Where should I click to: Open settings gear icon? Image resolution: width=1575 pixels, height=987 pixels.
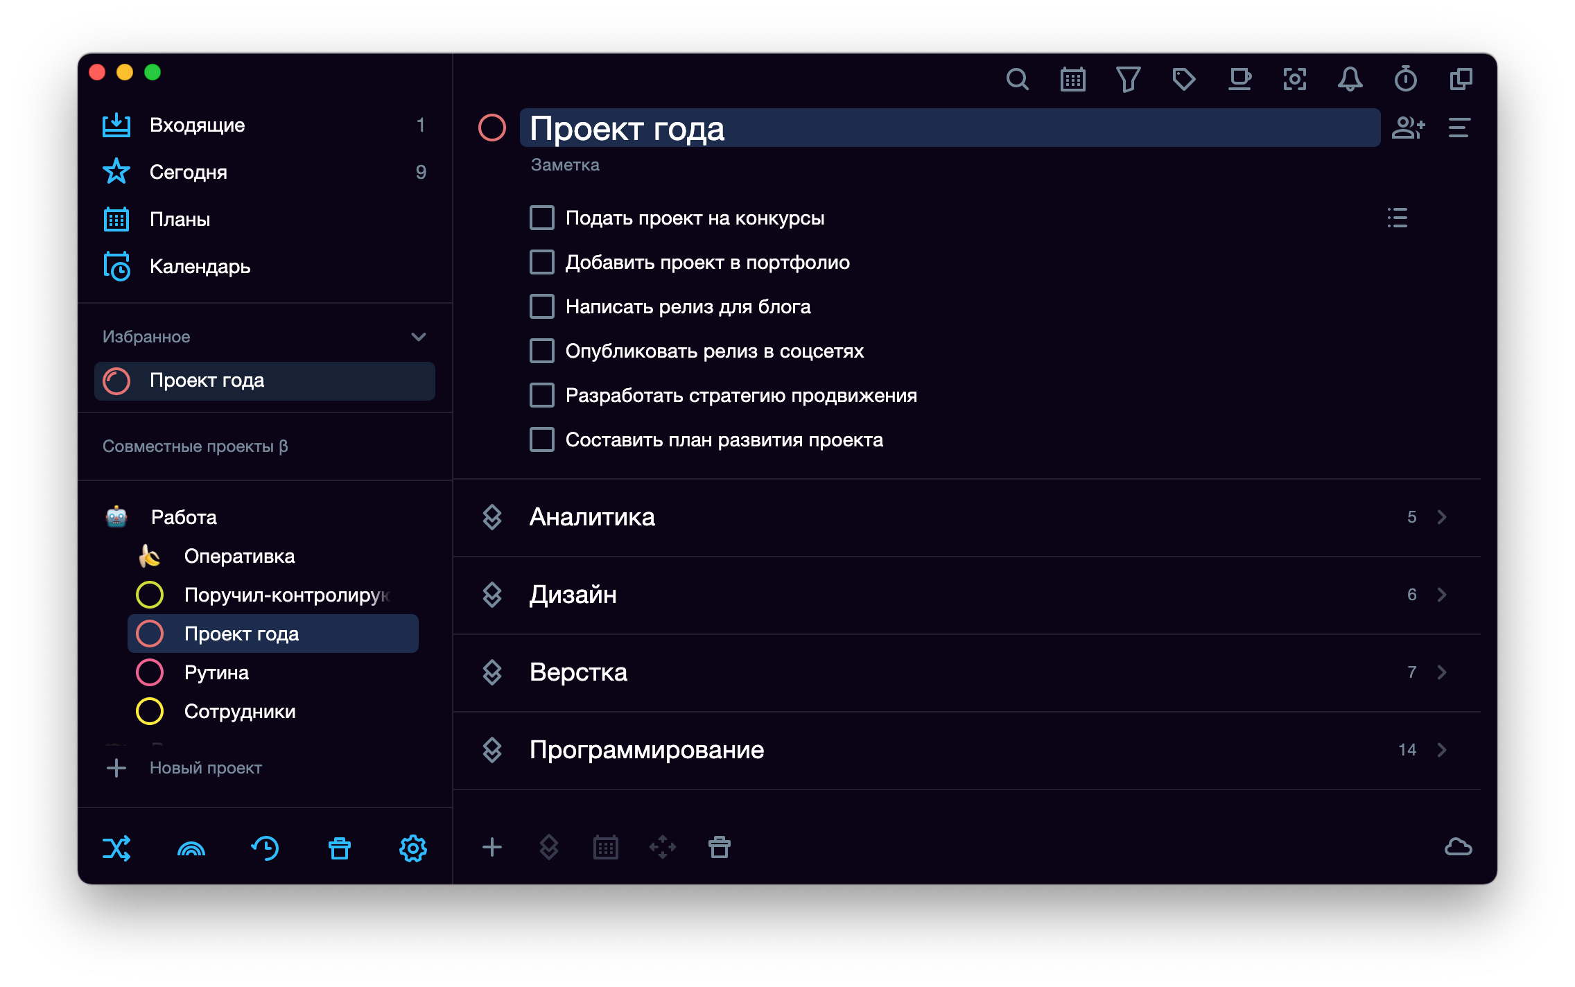click(413, 848)
